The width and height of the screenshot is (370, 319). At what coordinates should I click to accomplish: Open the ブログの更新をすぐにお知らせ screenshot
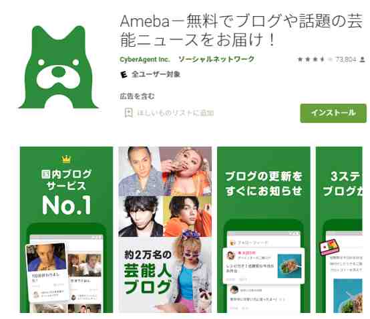[x=264, y=229]
